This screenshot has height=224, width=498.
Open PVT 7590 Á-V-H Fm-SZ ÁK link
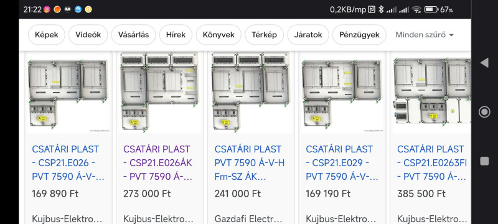tap(250, 163)
